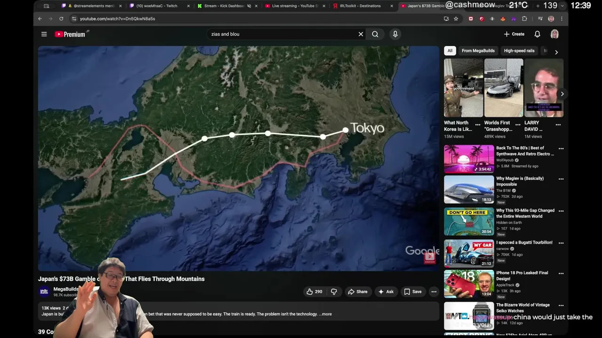
Task: Open options for Worlds First Grasshopper Short
Action: (518, 125)
